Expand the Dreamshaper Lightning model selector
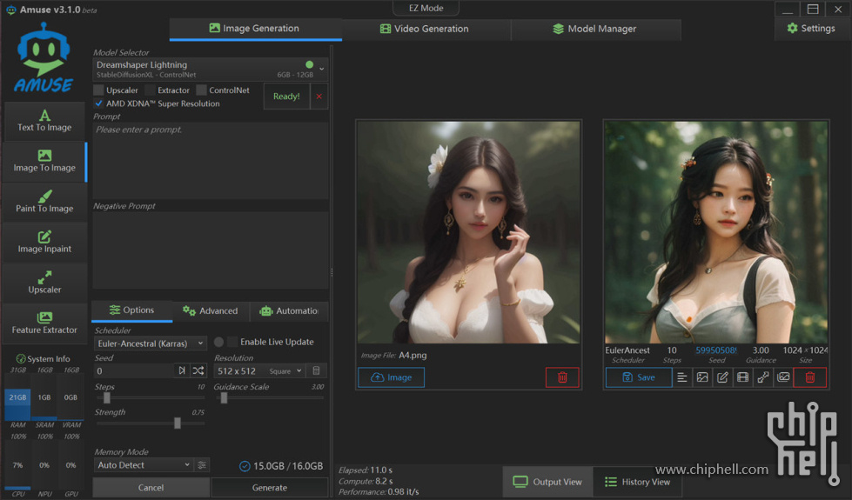The width and height of the screenshot is (852, 500). point(211,69)
